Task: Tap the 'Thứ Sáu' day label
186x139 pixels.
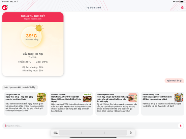Action: 33,57
